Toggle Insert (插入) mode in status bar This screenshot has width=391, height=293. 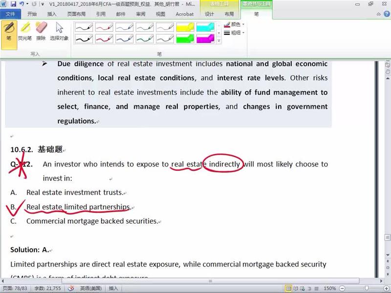113,289
